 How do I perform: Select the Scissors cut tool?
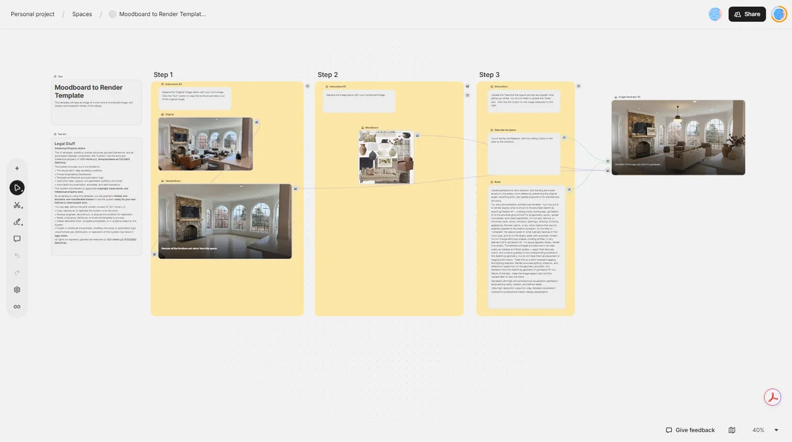[16, 205]
